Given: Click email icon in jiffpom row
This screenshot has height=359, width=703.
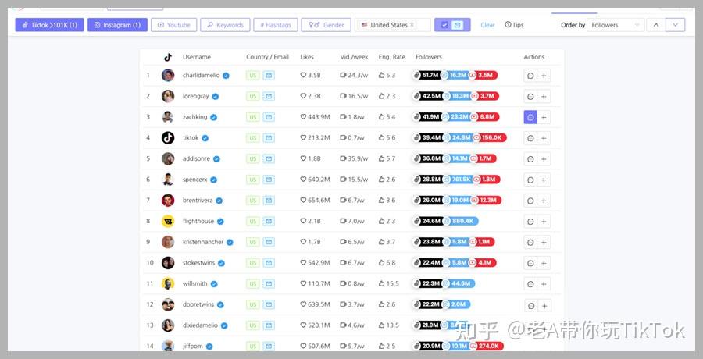Looking at the screenshot, I should pos(269,346).
